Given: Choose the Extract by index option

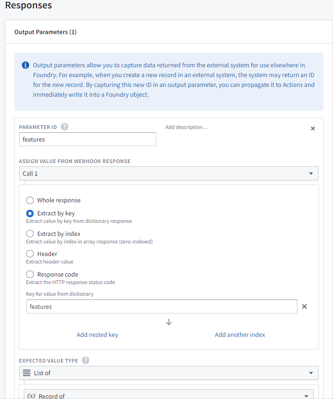Looking at the screenshot, I should 30,234.
